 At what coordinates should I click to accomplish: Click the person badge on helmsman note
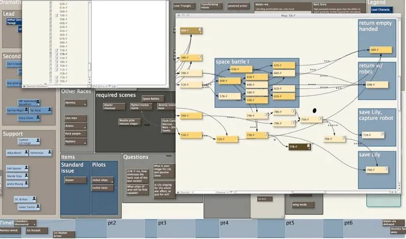[x=49, y=152]
